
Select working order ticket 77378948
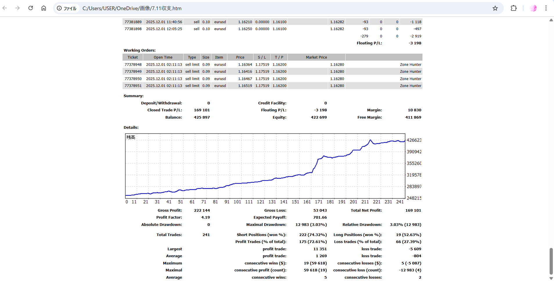click(133, 65)
